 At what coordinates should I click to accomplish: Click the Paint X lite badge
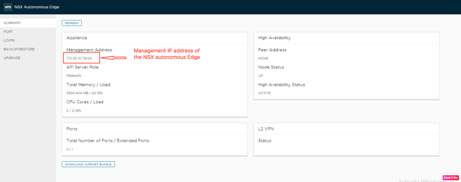click(451, 178)
